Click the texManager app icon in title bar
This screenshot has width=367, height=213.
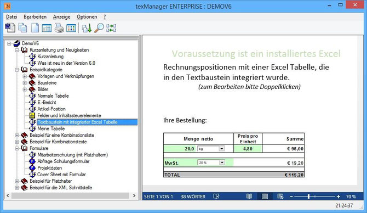click(8, 6)
